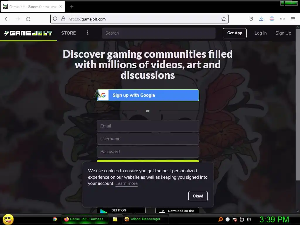The height and width of the screenshot is (225, 300).
Task: Open the smiley Start button
Action: point(8,219)
